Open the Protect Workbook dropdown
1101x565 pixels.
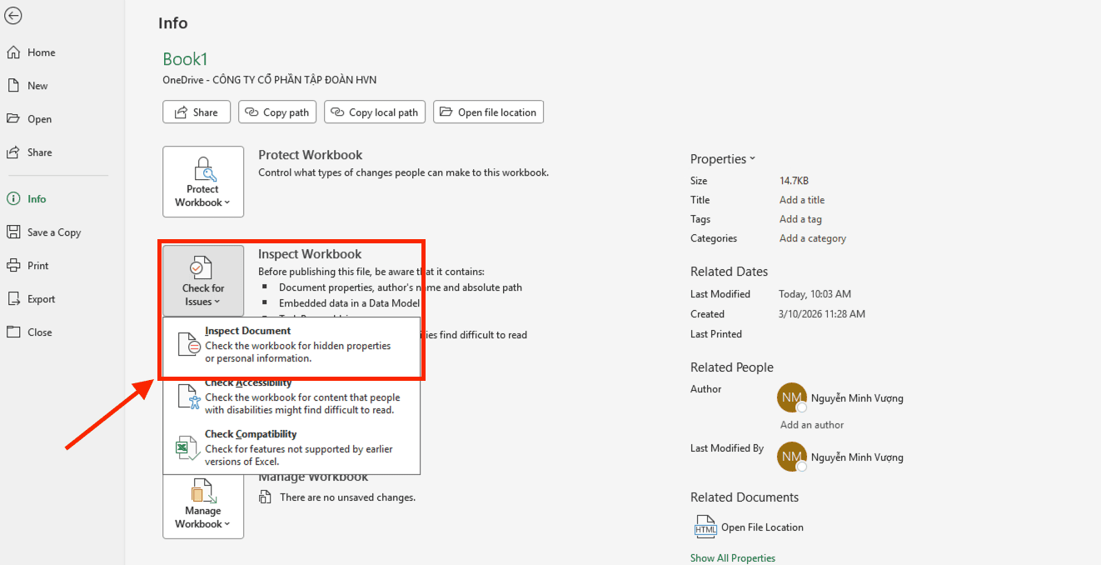pos(203,182)
